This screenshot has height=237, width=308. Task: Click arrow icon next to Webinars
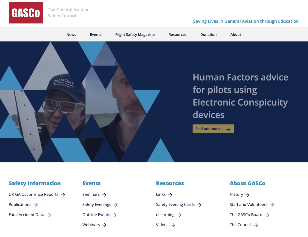coord(104,225)
